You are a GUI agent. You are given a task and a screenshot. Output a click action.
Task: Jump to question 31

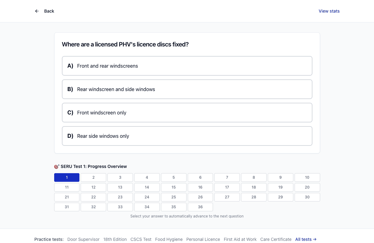(x=67, y=207)
